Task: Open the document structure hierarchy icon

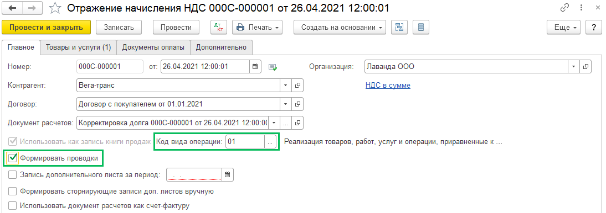Action: pyautogui.click(x=399, y=28)
